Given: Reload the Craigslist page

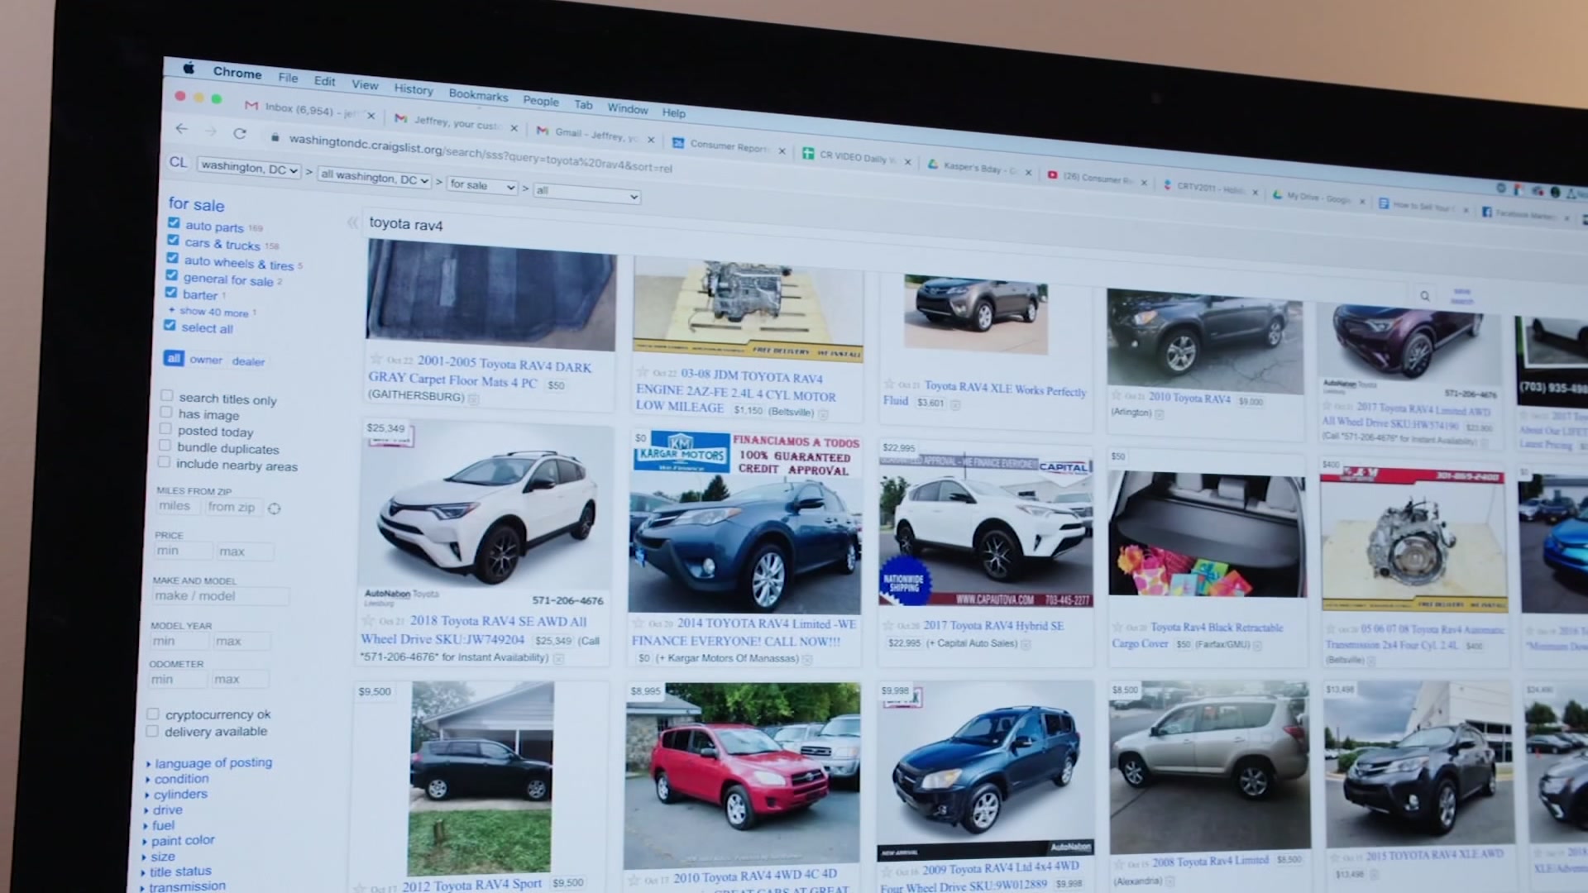Looking at the screenshot, I should (x=240, y=133).
